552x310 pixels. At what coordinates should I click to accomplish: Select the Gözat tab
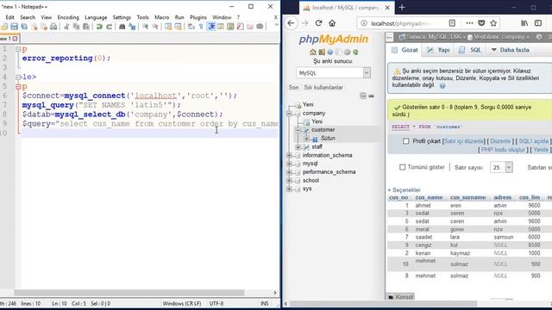(405, 50)
